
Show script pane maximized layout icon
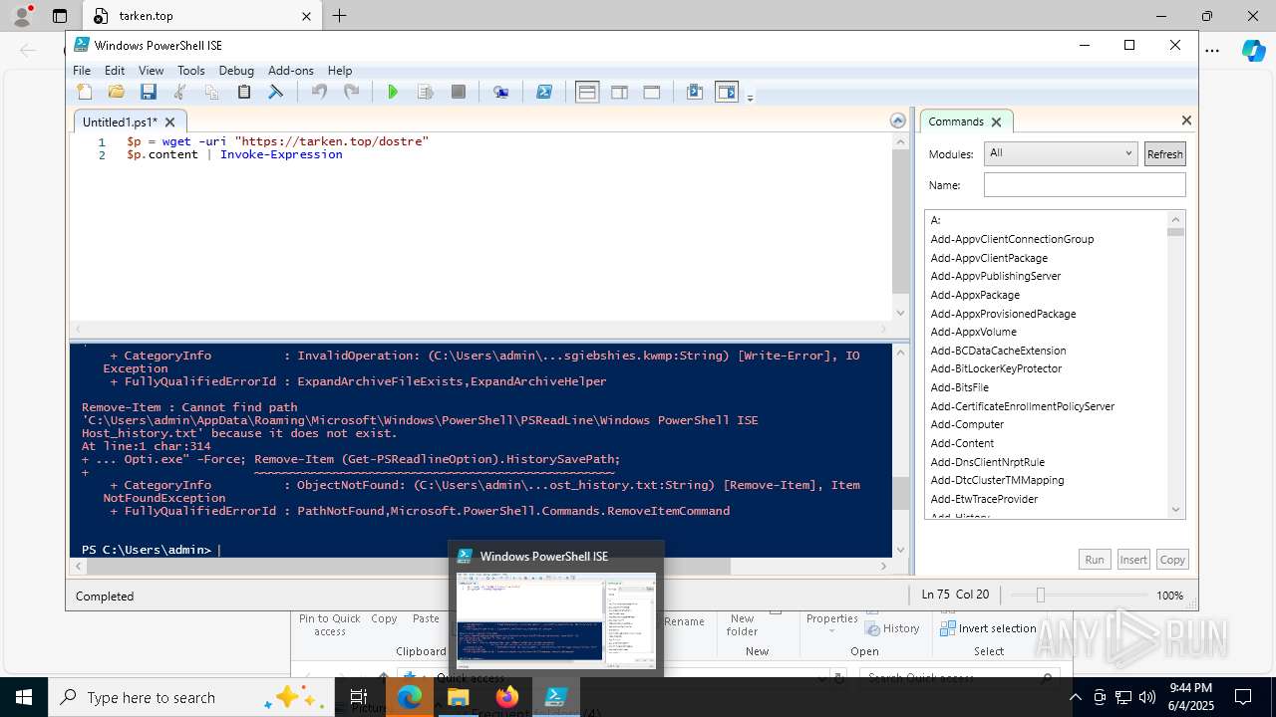click(652, 92)
